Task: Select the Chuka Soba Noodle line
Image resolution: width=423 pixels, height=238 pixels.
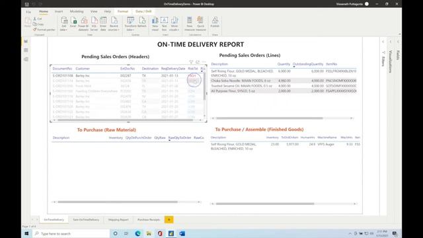Action: click(284, 81)
